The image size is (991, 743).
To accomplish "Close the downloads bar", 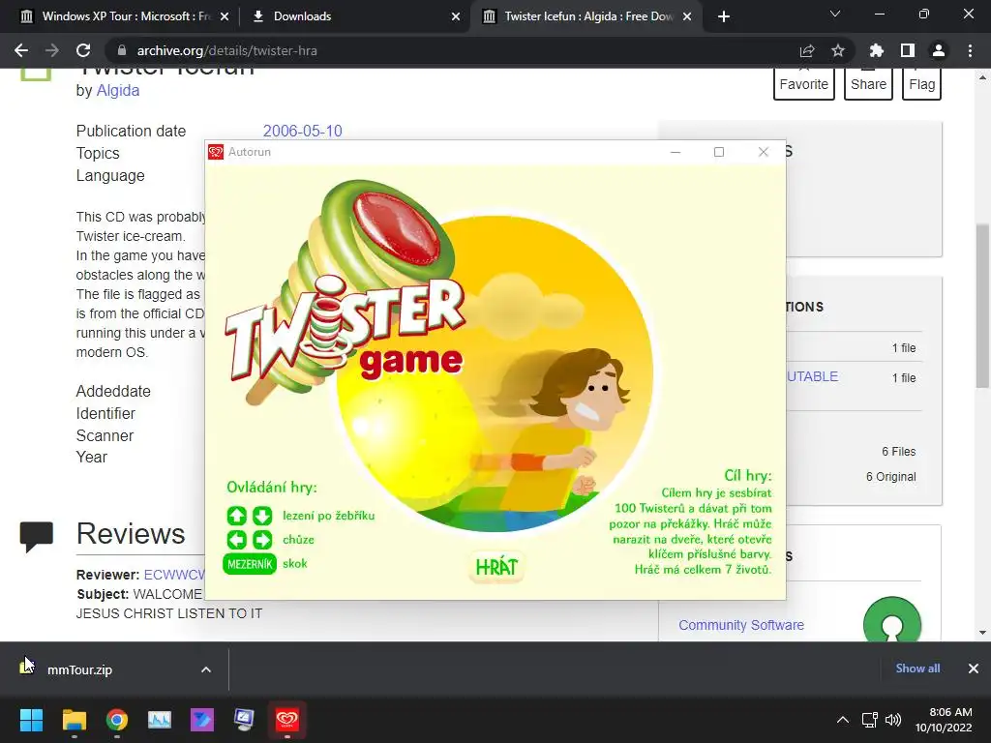I will (974, 669).
